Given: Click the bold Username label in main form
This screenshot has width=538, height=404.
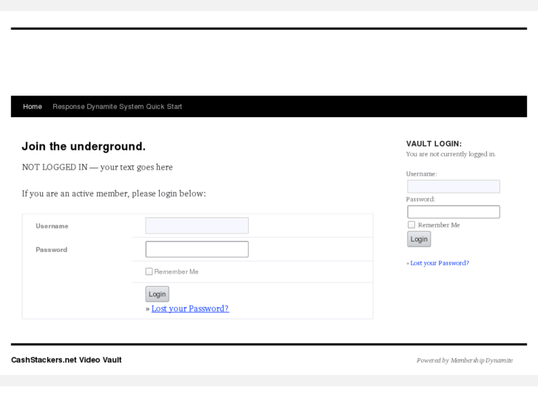Looking at the screenshot, I should 52,226.
